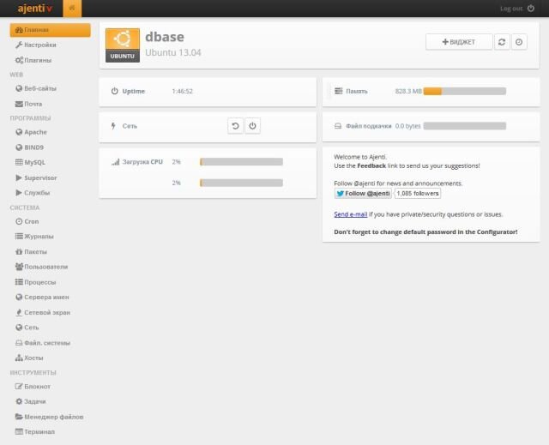Click the lightning icon in Сеть widget
This screenshot has height=445, width=549.
click(x=113, y=125)
